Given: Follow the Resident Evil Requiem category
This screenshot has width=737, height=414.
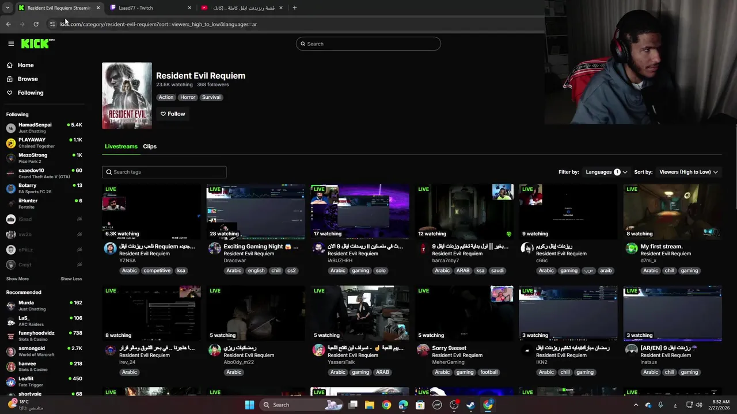Looking at the screenshot, I should click(x=173, y=114).
